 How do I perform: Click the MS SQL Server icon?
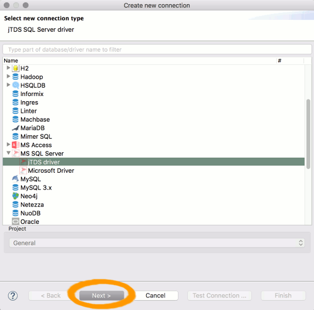(15, 153)
